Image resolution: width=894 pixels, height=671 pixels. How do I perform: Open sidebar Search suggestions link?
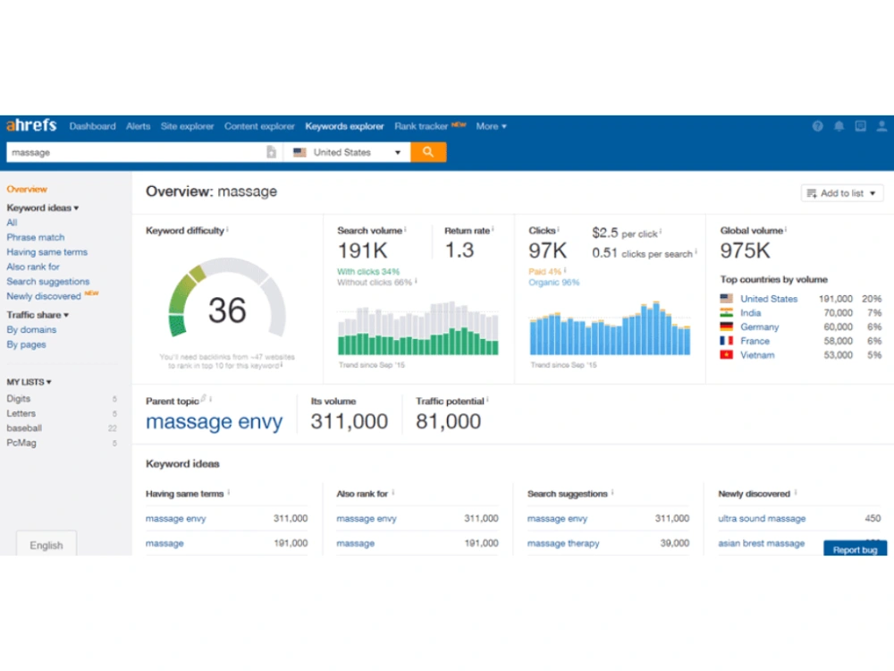(x=48, y=282)
